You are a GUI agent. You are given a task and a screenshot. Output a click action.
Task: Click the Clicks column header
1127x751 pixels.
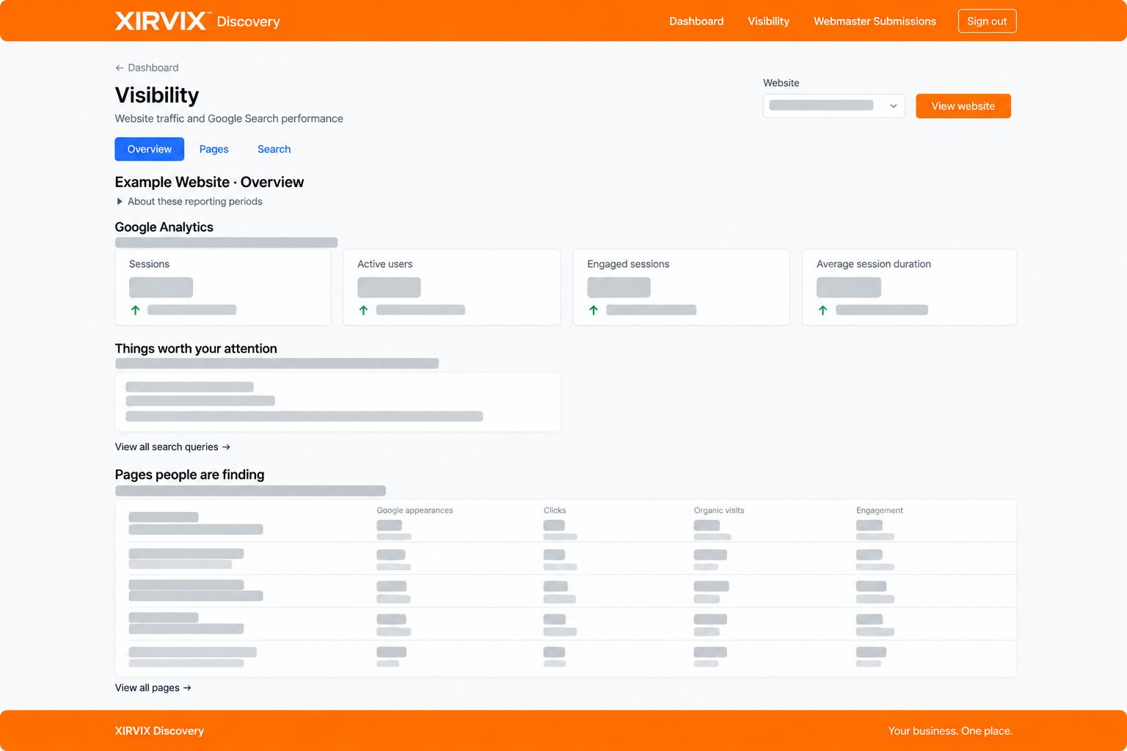tap(555, 510)
